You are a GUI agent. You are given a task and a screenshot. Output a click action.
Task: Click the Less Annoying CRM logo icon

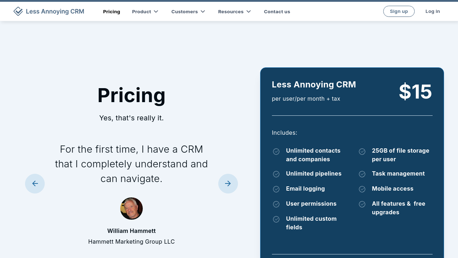pyautogui.click(x=18, y=11)
